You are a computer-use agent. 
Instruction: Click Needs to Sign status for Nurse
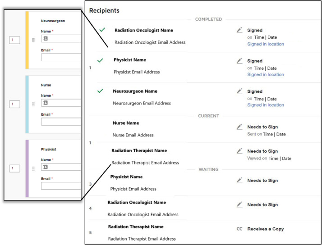(262, 127)
